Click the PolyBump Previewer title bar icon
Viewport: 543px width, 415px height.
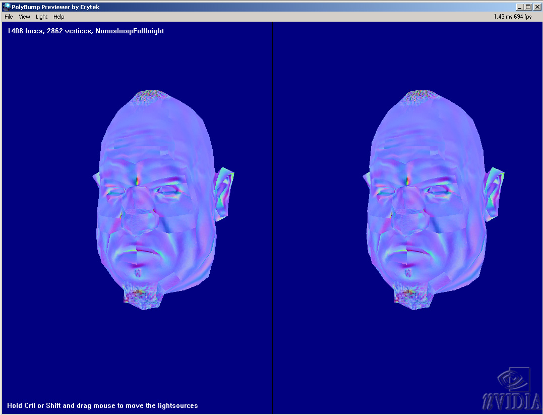(7, 7)
